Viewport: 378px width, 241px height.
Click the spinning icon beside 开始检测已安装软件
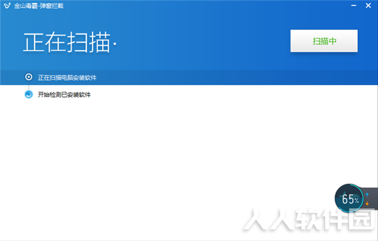click(x=29, y=94)
